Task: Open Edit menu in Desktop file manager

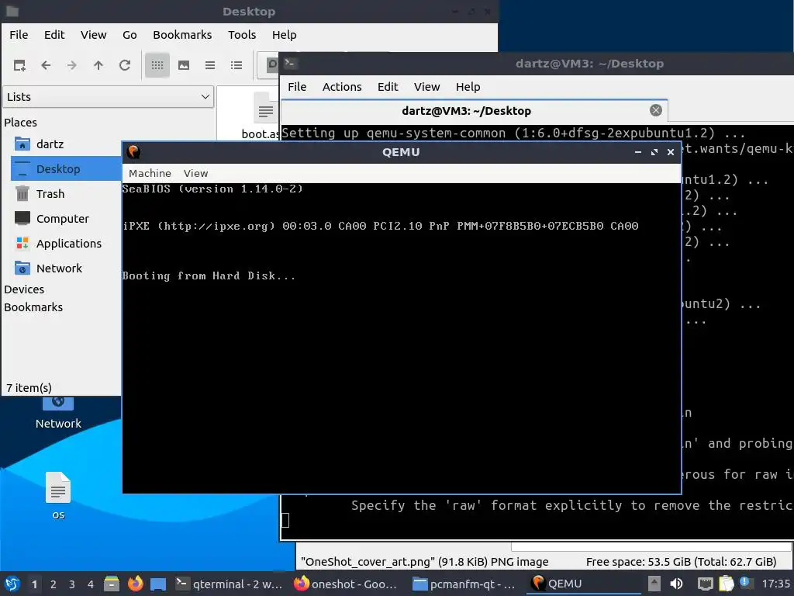Action: [54, 35]
